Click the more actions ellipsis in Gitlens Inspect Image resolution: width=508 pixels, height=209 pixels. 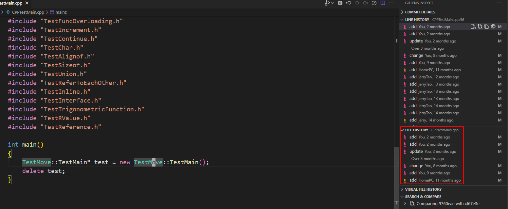pos(499,3)
